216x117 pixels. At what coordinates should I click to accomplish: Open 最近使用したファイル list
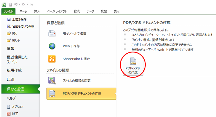pyautogui.click(x=17, y=60)
